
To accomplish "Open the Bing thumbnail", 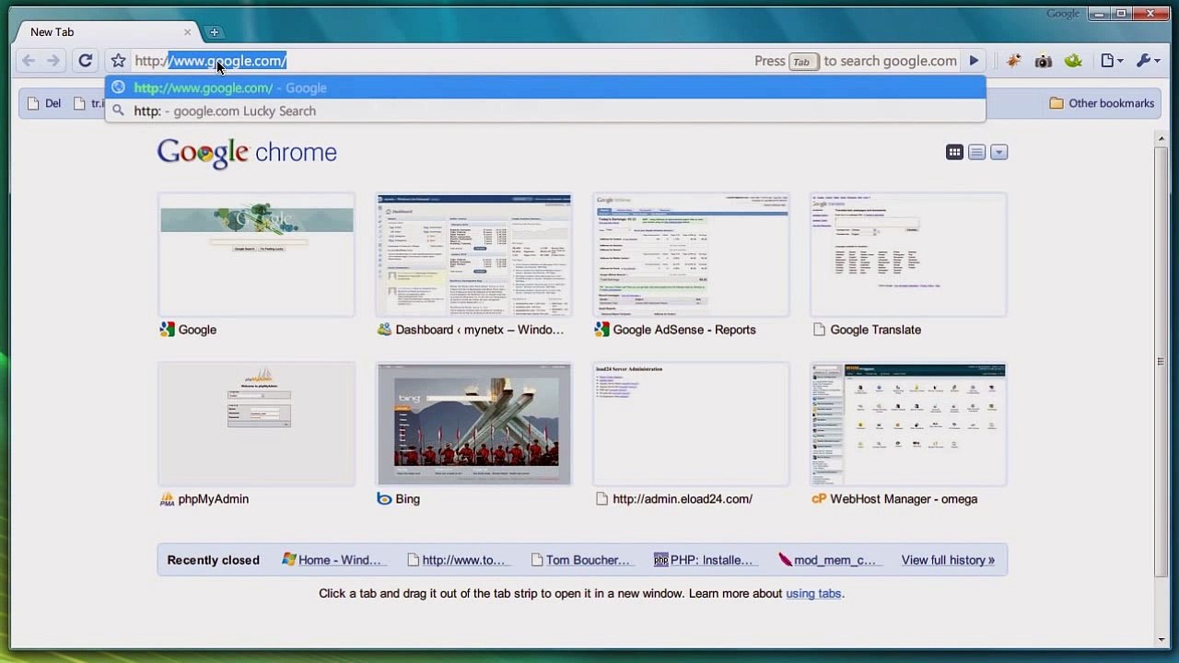I will 473,424.
